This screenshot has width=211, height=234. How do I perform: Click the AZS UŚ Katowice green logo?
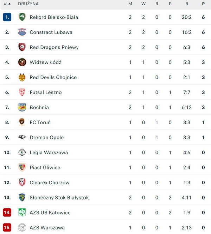22,212
